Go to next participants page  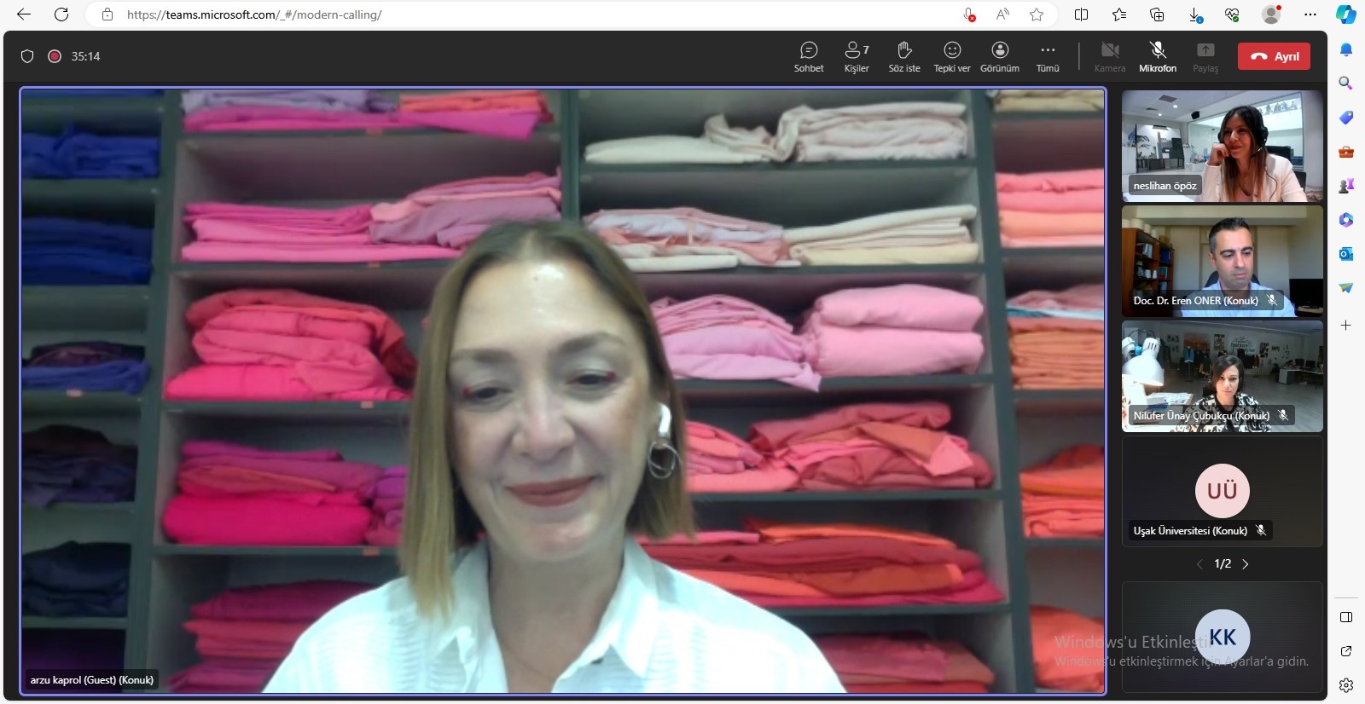click(x=1246, y=564)
